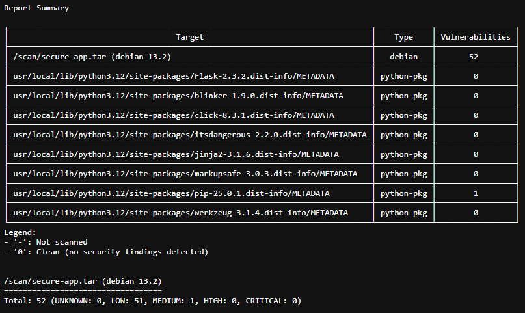This screenshot has width=525, height=313.
Task: Click the pip-25.0.1 METADATA path
Action: (x=171, y=193)
